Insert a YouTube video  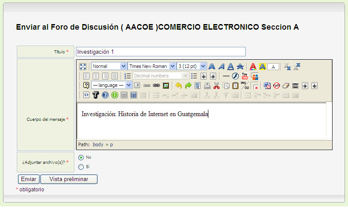245,76
